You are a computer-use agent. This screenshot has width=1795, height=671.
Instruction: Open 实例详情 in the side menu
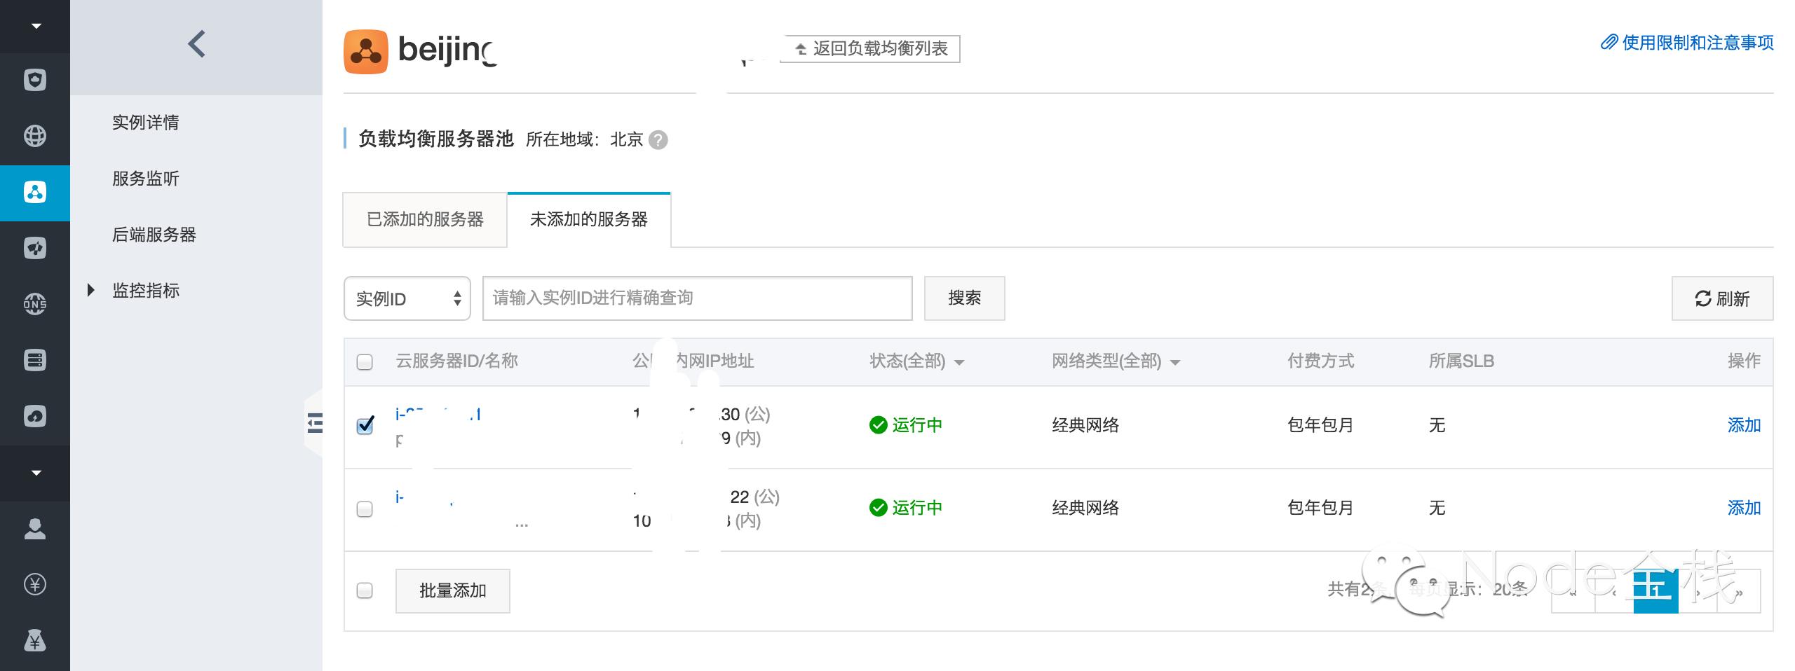pyautogui.click(x=146, y=123)
